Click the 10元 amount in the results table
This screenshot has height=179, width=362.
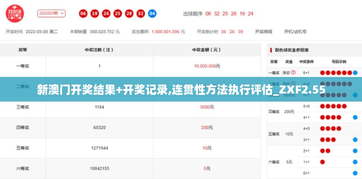point(207,148)
